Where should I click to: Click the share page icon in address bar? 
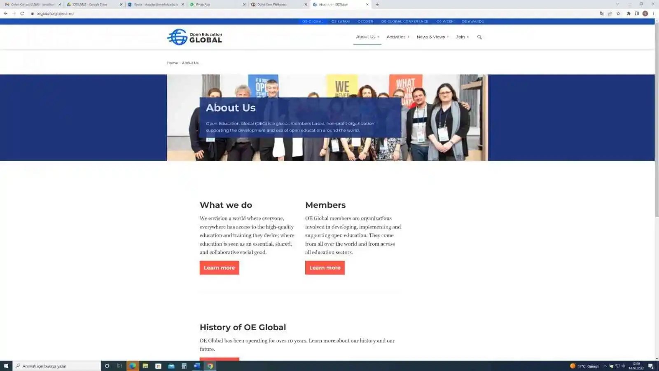(x=610, y=14)
